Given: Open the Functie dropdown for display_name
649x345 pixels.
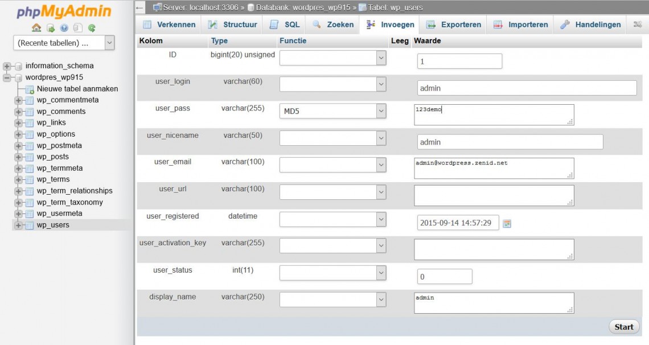Looking at the screenshot, I should click(x=333, y=299).
